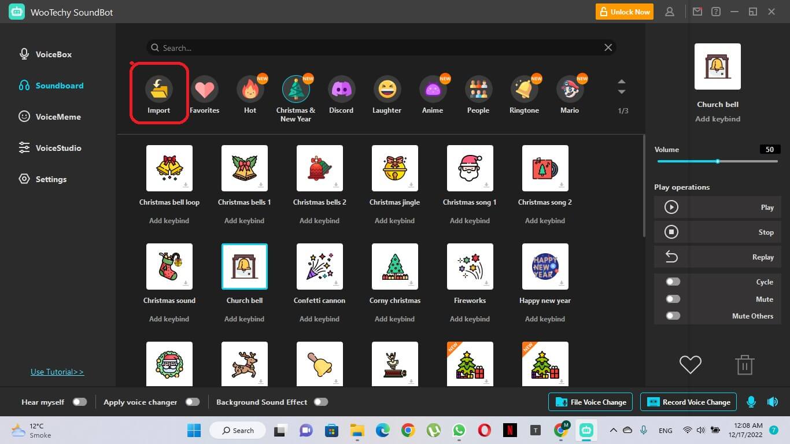This screenshot has height=444, width=790.
Task: Adjust the Volume slider handle
Action: (x=718, y=161)
